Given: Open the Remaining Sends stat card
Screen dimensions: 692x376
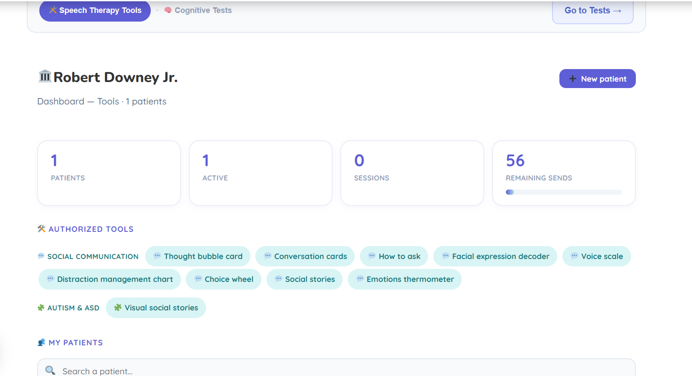Looking at the screenshot, I should [x=564, y=173].
